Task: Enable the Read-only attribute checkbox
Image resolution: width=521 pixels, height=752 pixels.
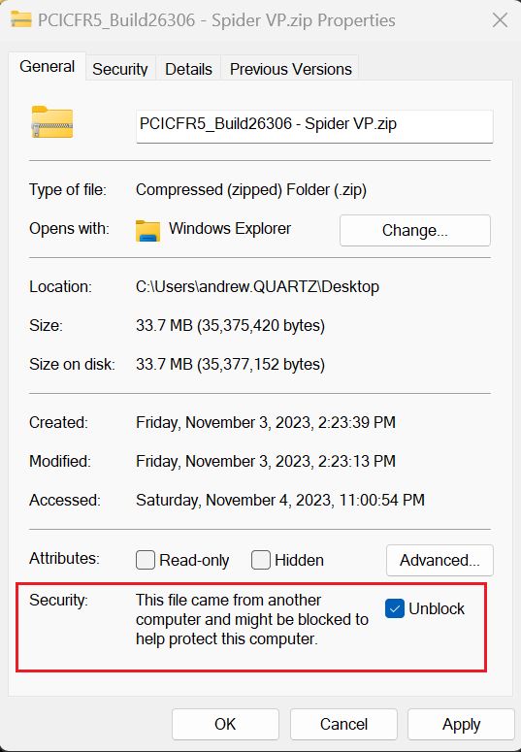Action: pos(146,560)
